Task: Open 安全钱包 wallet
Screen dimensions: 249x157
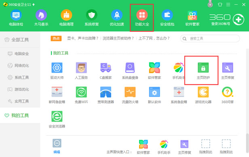Action: tap(167, 18)
